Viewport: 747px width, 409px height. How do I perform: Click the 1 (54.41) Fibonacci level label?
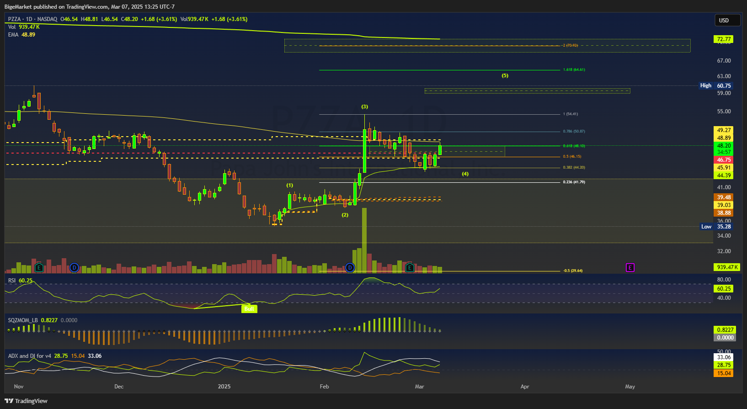pos(571,114)
